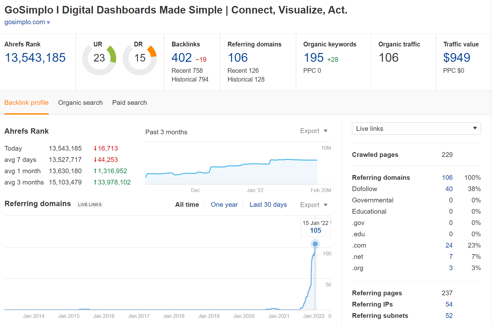
Task: Click the Organic traffic value 106
Action: point(388,58)
